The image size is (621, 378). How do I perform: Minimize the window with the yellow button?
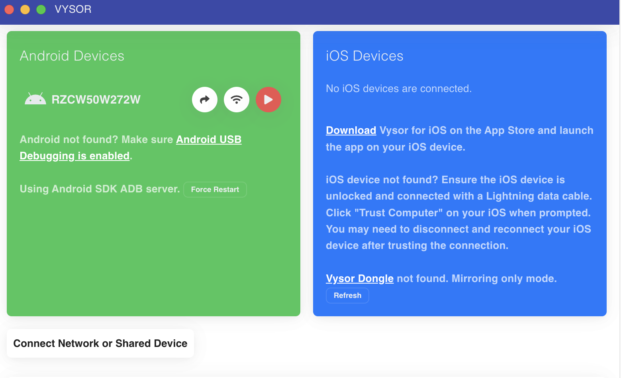pos(25,9)
